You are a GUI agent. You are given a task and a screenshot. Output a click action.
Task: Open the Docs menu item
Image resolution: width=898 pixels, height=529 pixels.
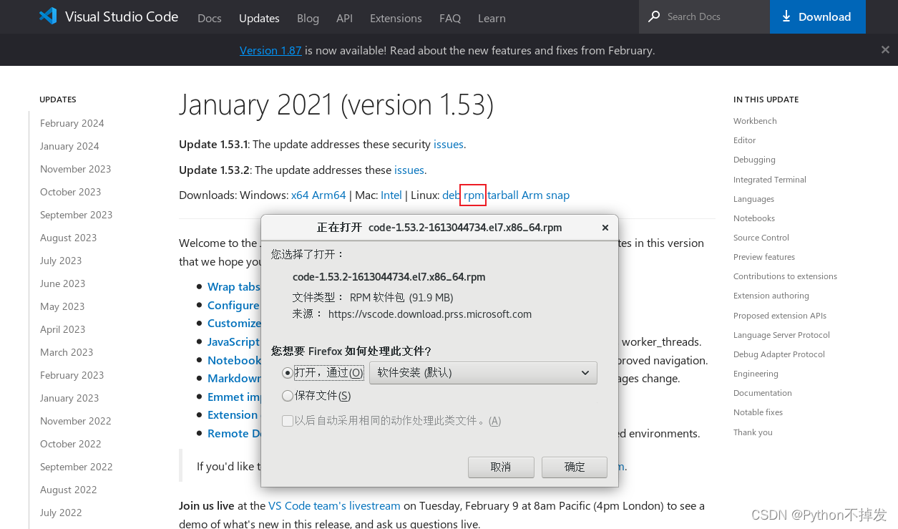210,18
